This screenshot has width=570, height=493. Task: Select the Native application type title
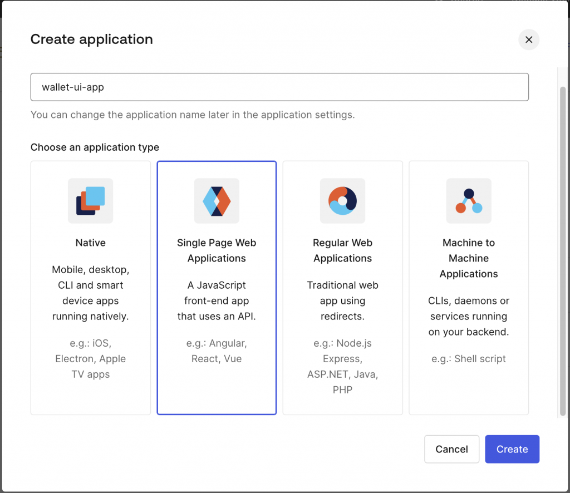(x=90, y=243)
